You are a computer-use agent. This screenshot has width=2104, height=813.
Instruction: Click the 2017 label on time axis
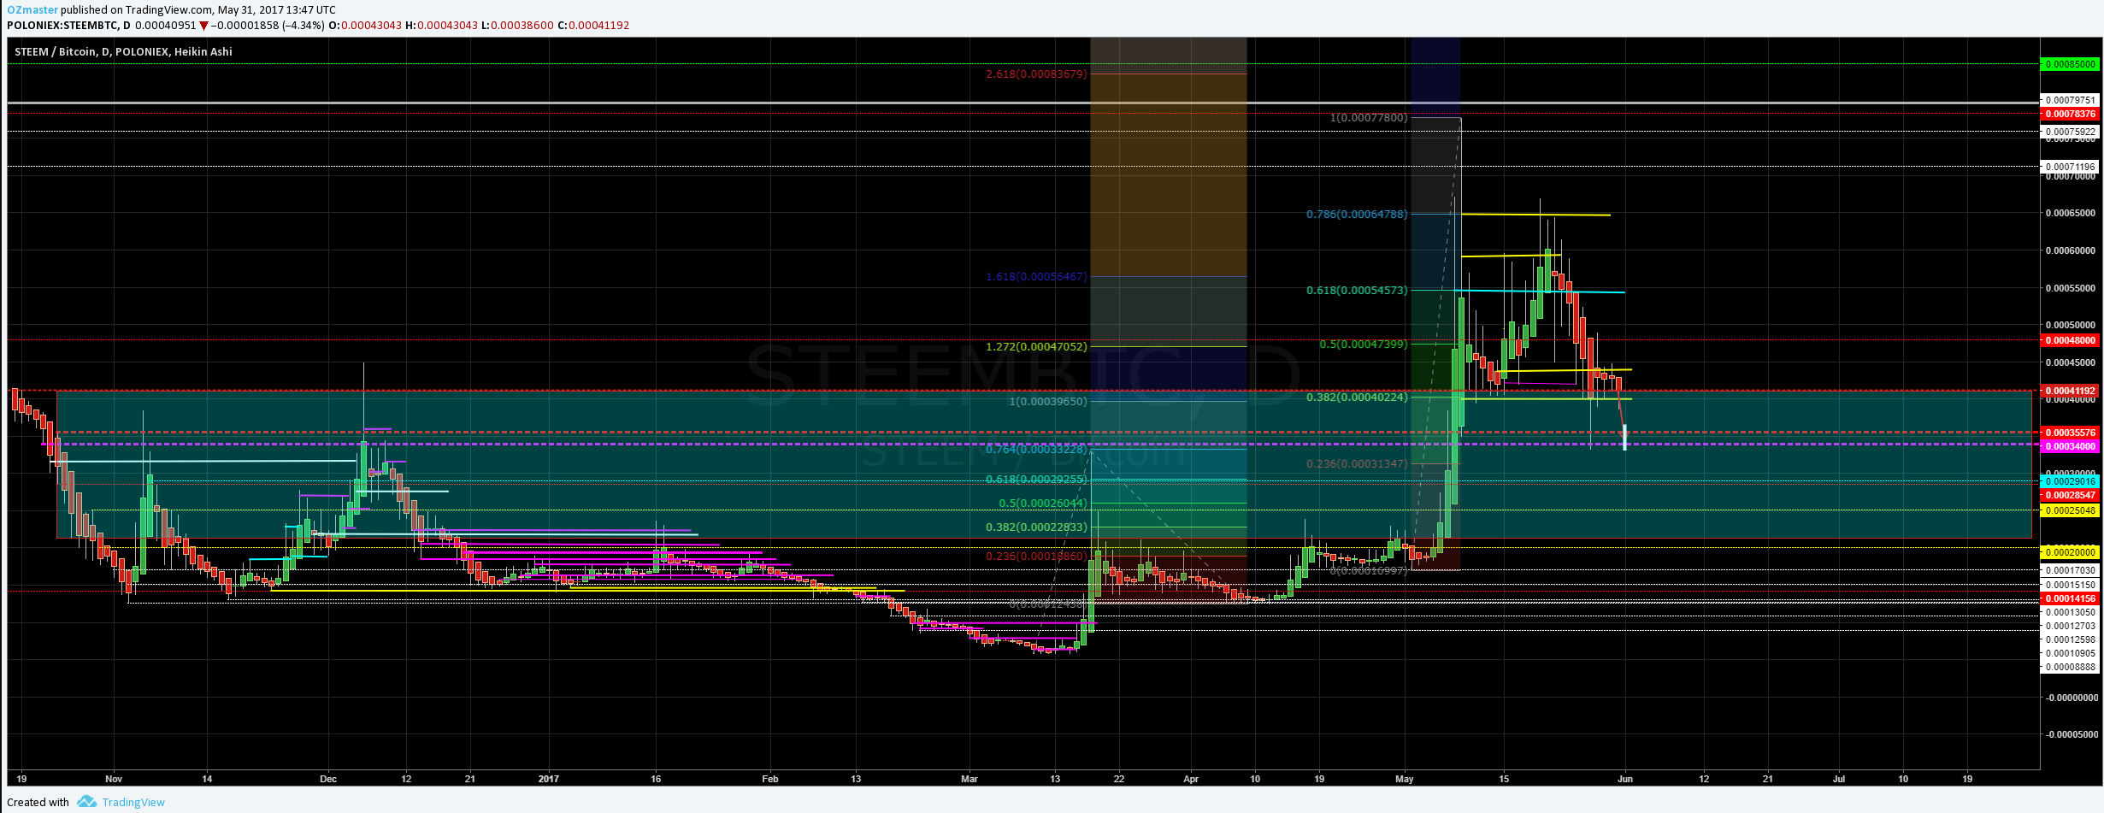click(x=549, y=779)
